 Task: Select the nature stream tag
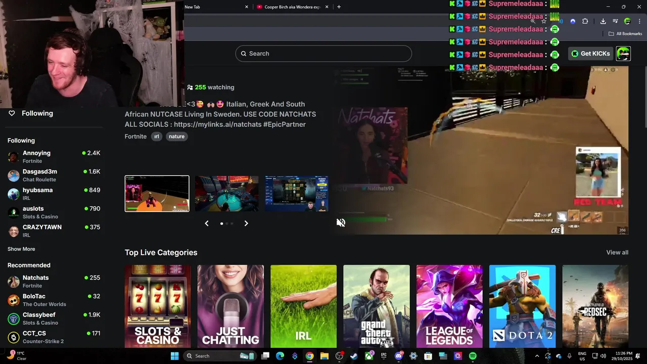[x=176, y=136]
